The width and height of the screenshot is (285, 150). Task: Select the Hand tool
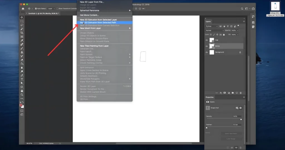tap(22, 91)
